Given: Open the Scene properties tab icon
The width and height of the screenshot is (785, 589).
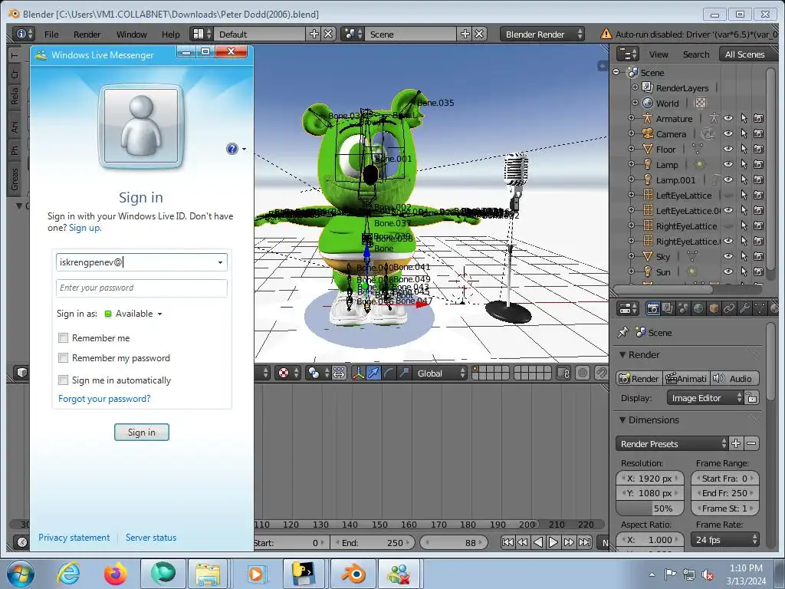Looking at the screenshot, I should pyautogui.click(x=683, y=308).
